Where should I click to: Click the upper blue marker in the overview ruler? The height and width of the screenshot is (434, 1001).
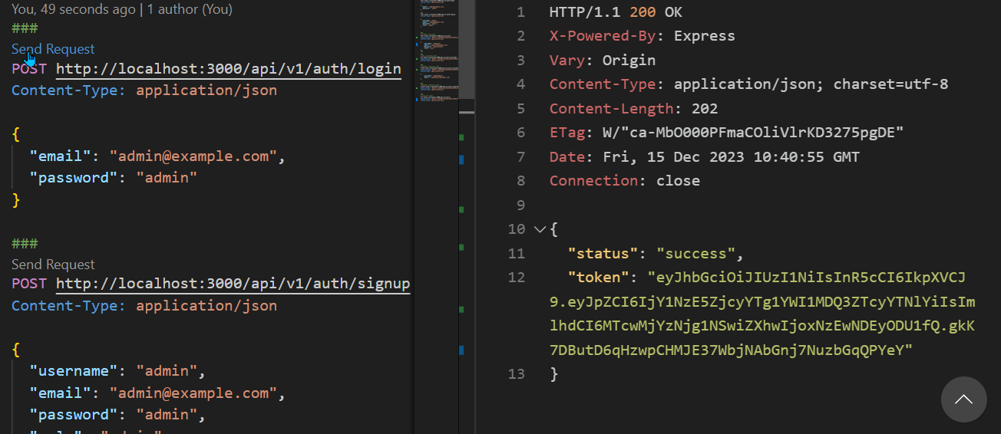click(x=461, y=159)
